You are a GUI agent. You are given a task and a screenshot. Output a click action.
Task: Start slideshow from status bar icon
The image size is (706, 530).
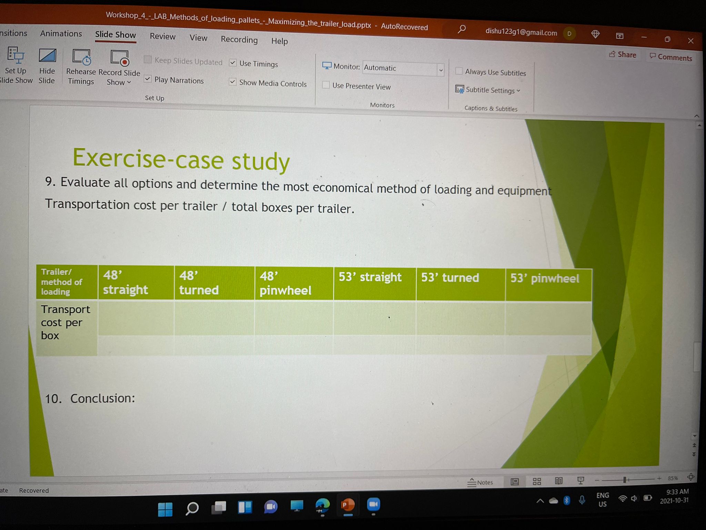pos(581,480)
